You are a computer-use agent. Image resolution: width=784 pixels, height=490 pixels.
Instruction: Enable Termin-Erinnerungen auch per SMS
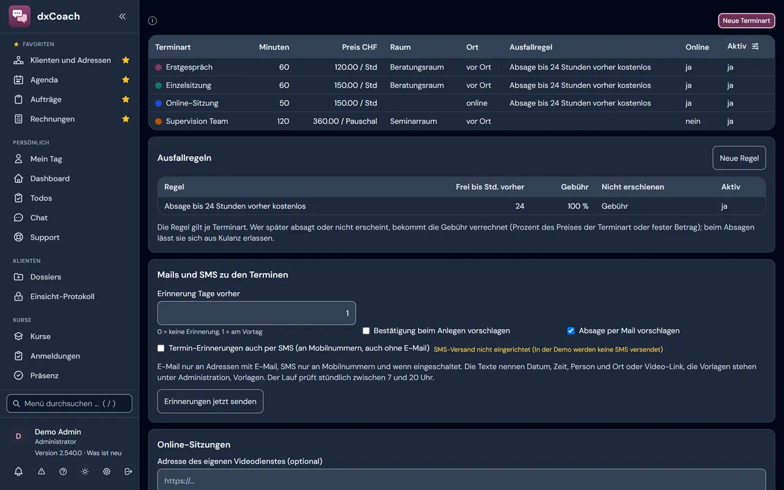[161, 349]
